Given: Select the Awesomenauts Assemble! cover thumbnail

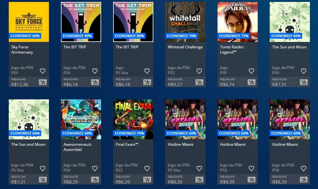Looking at the screenshot, I should [81, 119].
